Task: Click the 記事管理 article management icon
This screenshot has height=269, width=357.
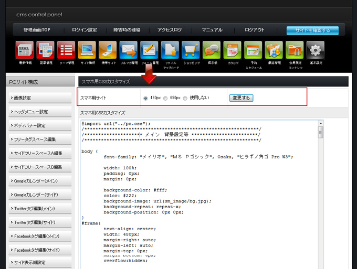Action: 45,50
